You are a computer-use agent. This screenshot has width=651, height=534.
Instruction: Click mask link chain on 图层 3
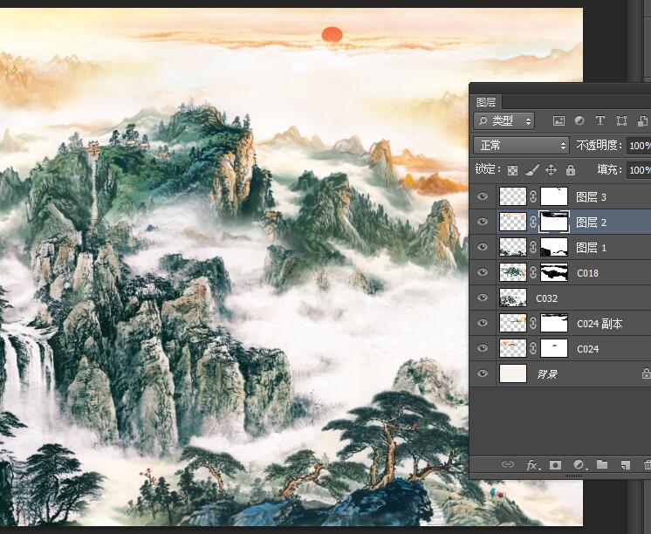tap(533, 196)
